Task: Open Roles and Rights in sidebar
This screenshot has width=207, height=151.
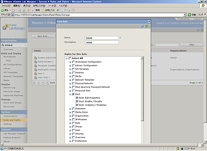Action: pyautogui.click(x=12, y=120)
